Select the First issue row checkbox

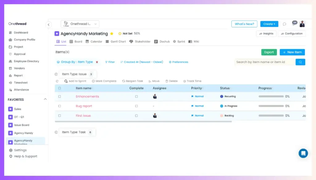[x=60, y=115]
